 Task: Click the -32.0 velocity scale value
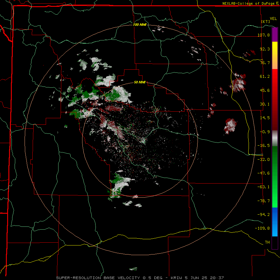tap(264, 159)
